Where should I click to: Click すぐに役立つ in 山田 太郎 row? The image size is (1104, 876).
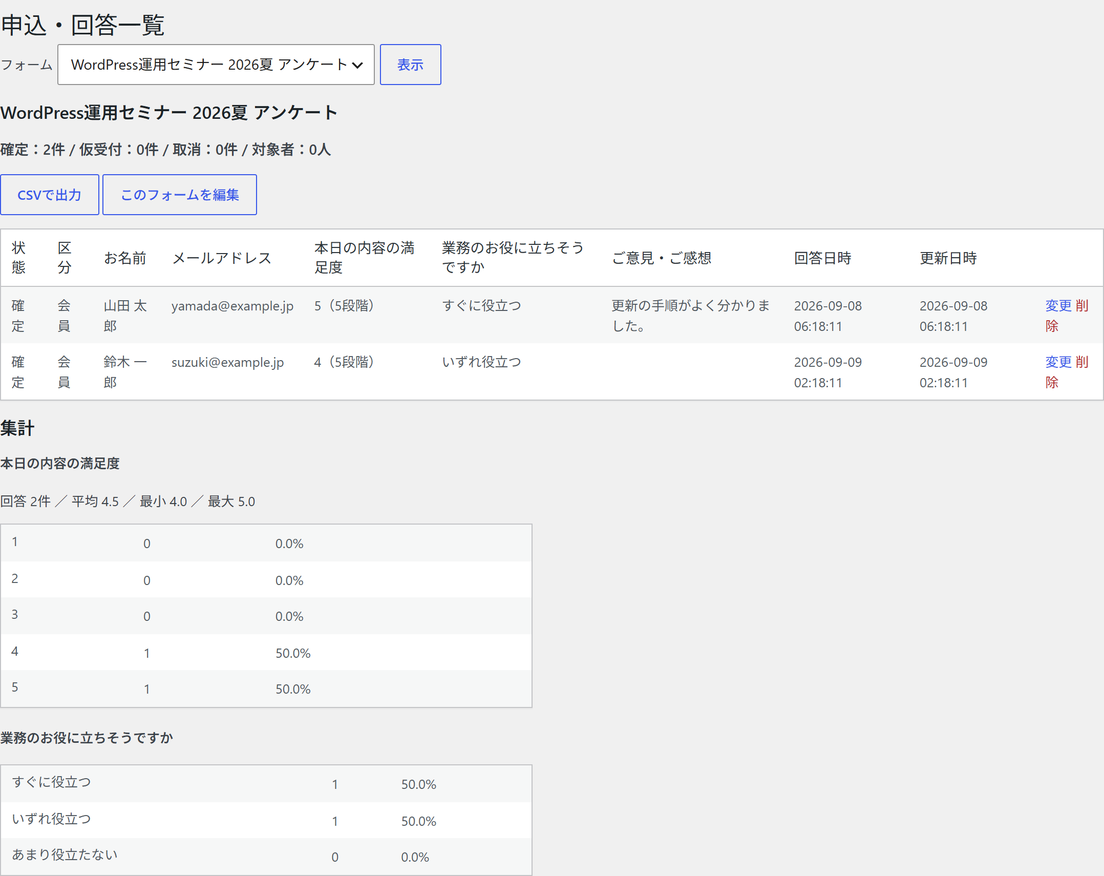click(481, 306)
